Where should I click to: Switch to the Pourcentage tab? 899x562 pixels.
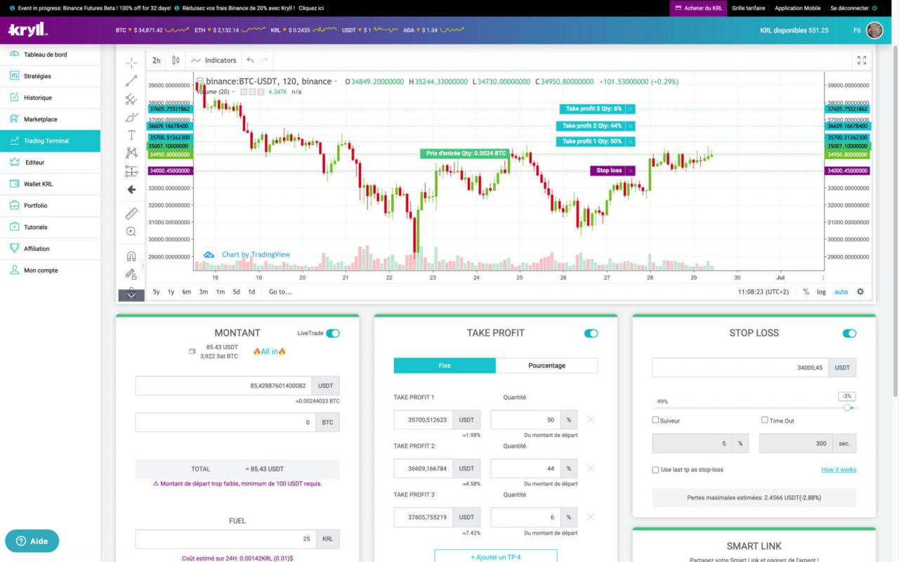click(x=546, y=365)
